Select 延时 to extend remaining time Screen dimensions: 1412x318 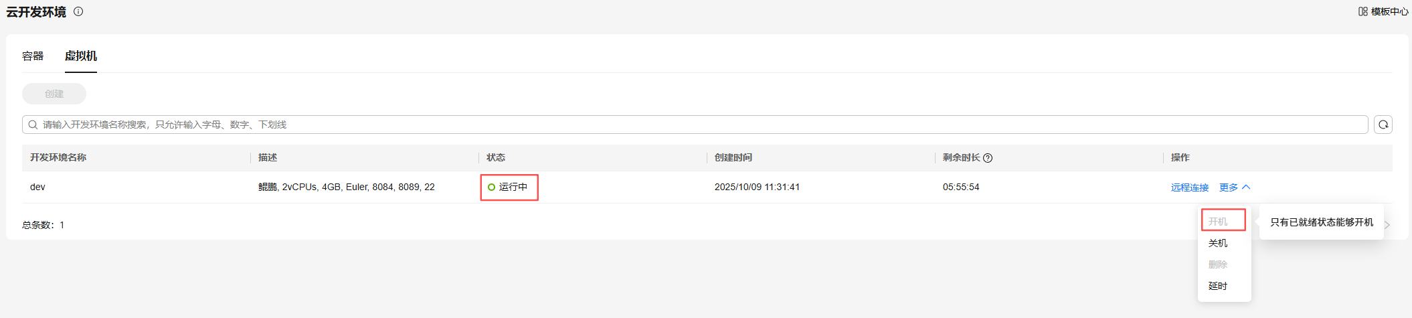(1218, 286)
